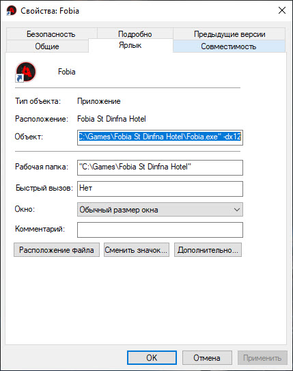Click the Применить button
The width and height of the screenshot is (293, 371).
pos(262,357)
